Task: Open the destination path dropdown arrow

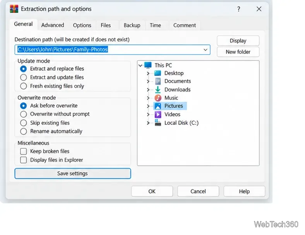Action: (206, 50)
